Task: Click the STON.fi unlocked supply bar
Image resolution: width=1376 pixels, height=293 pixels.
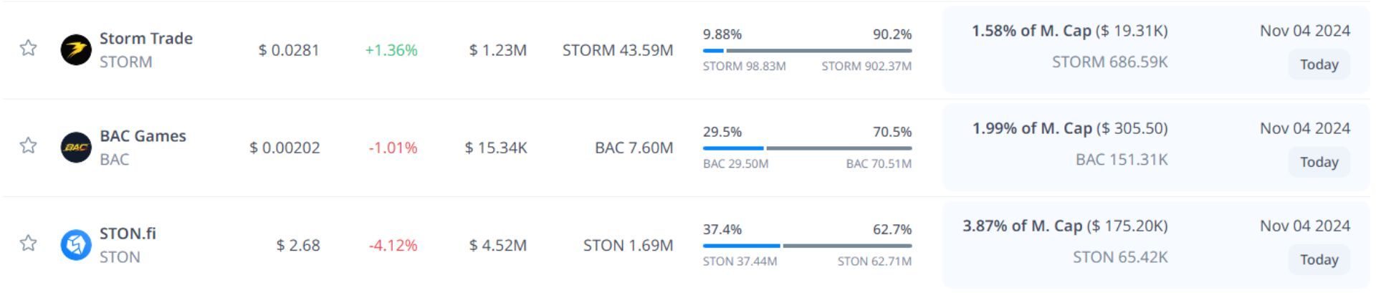Action: pos(807,246)
